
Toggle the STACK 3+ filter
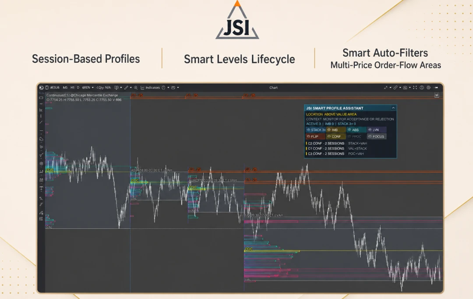pos(315,130)
